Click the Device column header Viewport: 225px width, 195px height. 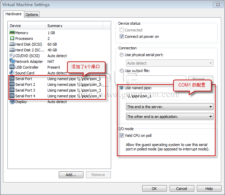pos(27,26)
